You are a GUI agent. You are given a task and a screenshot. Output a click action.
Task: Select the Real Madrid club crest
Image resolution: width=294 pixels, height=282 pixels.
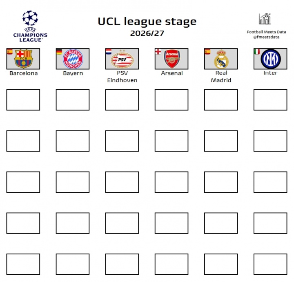[221, 59]
